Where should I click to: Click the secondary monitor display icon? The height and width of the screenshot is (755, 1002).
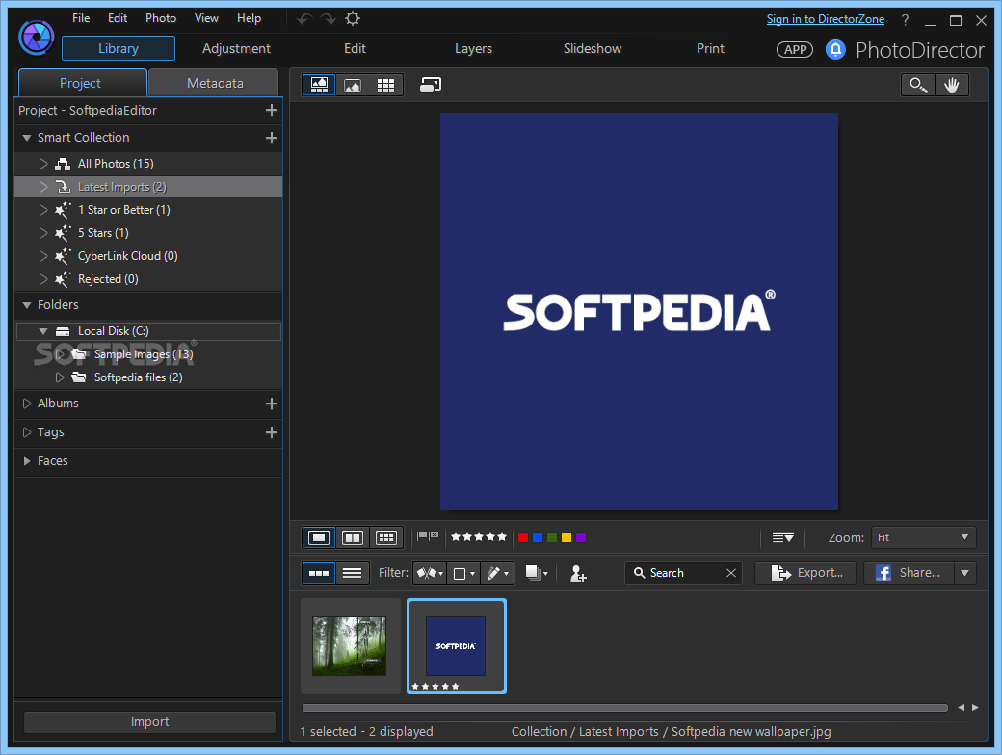(x=430, y=85)
